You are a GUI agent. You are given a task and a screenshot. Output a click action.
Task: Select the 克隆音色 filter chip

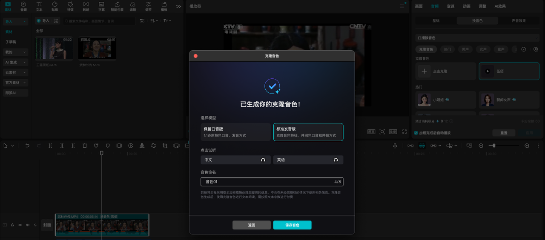[426, 49]
